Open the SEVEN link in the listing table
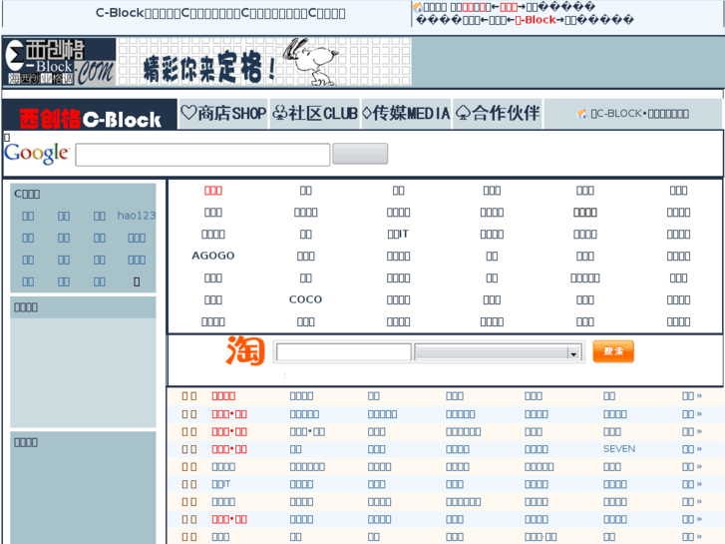725x544 pixels. coord(619,448)
